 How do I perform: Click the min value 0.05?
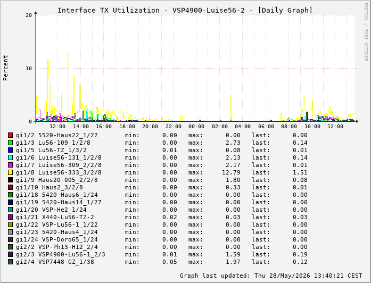pyautogui.click(x=170, y=262)
